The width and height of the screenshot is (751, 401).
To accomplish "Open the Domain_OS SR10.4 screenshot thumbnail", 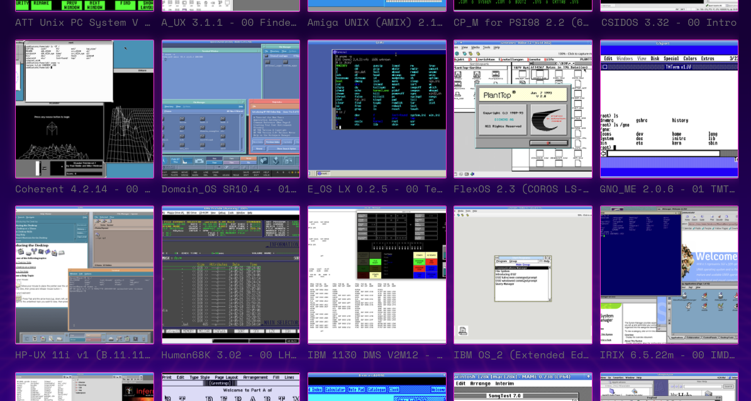I will tap(231, 109).
